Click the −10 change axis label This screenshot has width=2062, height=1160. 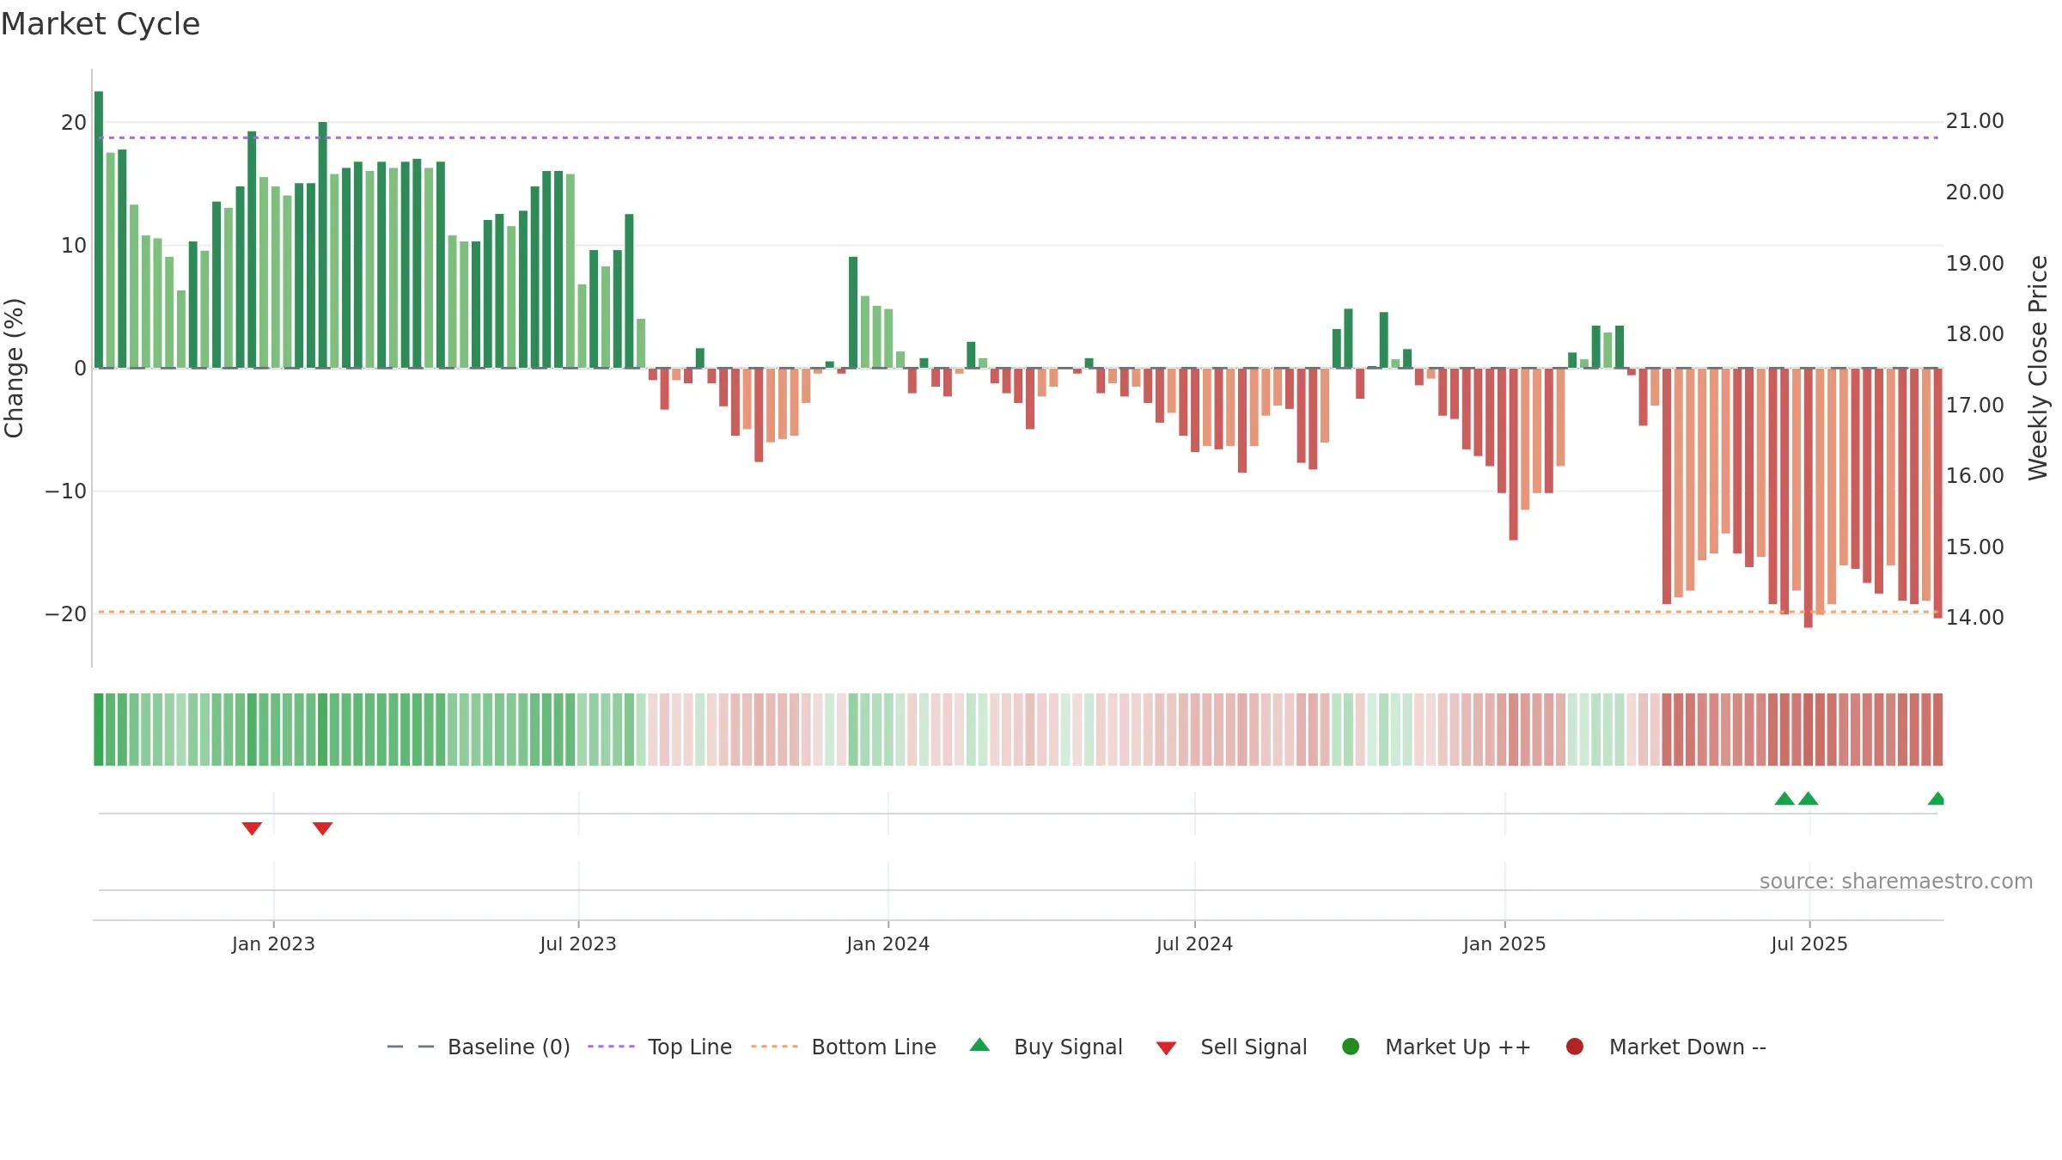coord(66,491)
